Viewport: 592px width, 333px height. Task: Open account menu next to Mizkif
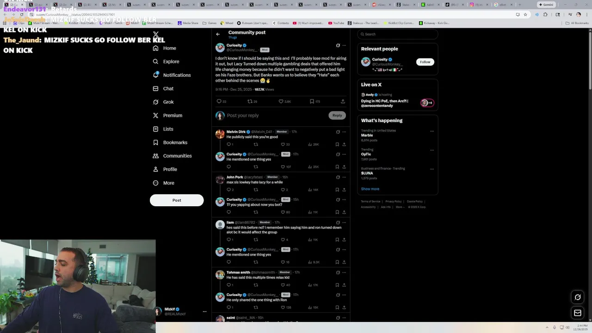(204, 312)
